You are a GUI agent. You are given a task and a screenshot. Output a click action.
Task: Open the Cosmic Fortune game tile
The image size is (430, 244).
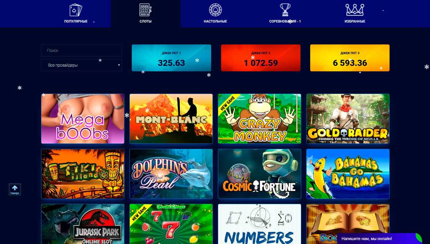260,174
